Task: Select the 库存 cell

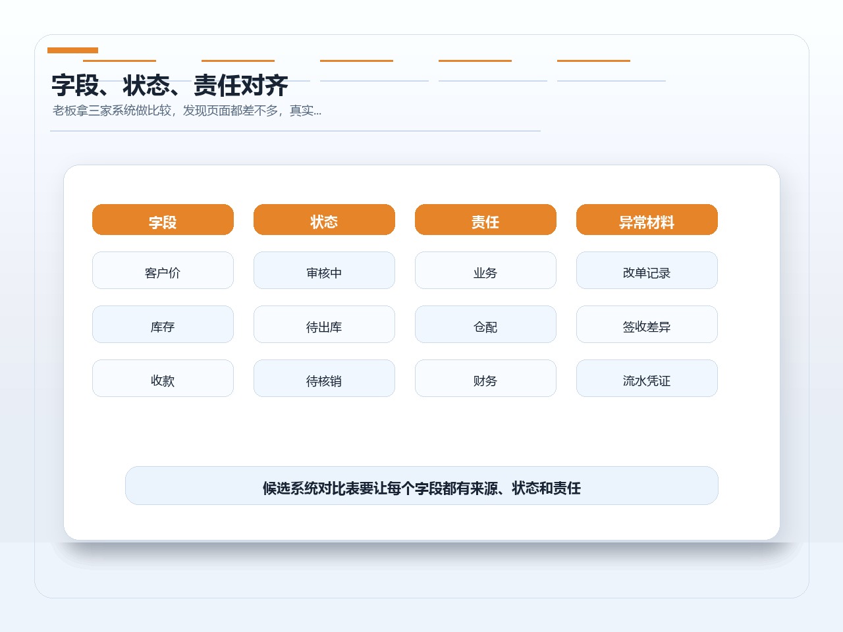Action: tap(163, 324)
